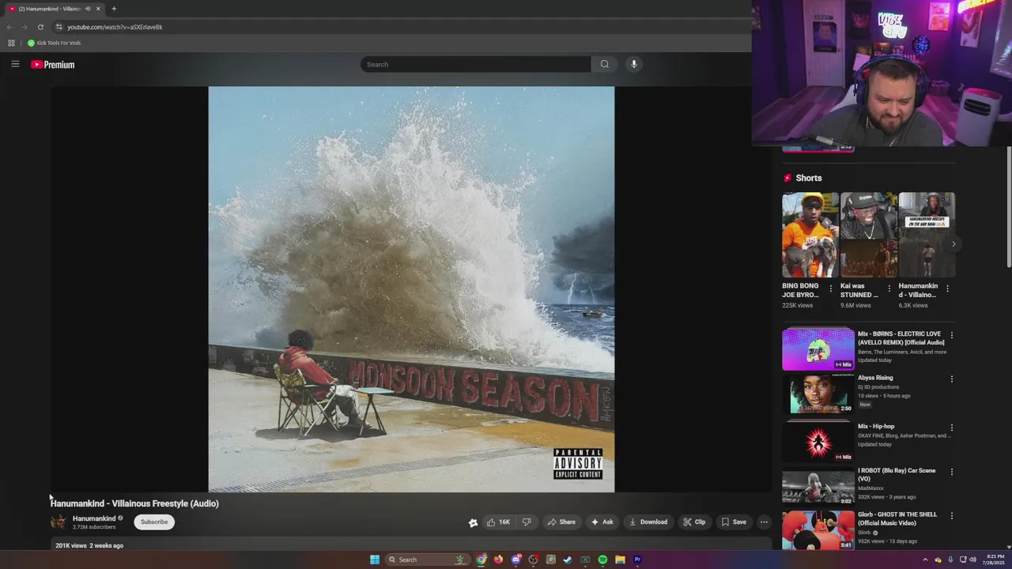Open Firefox from the taskbar
1012x569 pixels.
click(x=498, y=560)
